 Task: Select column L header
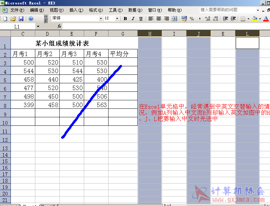tap(247, 33)
